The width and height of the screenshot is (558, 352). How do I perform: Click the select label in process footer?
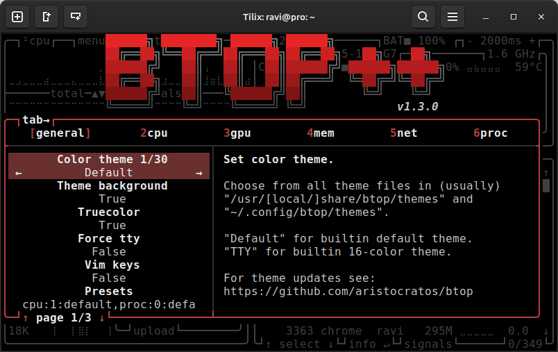299,344
